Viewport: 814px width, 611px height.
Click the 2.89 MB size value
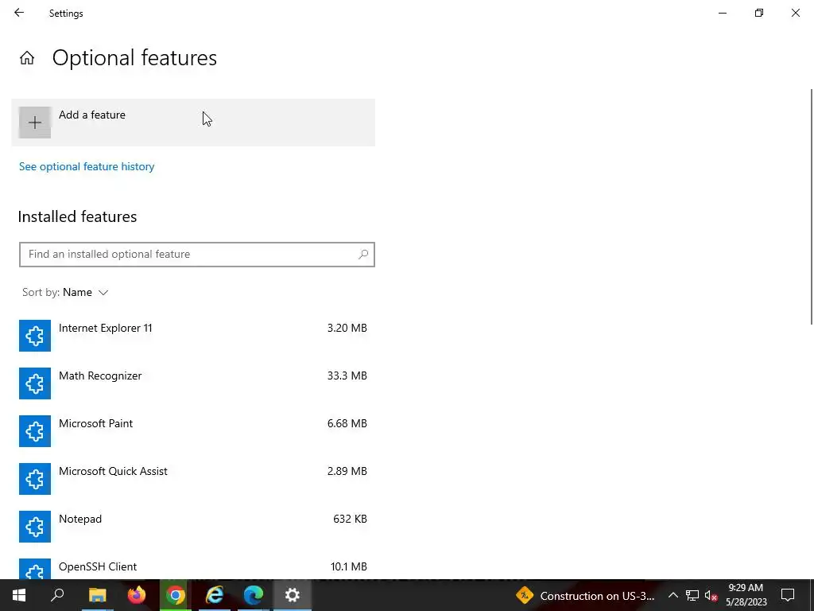(347, 472)
